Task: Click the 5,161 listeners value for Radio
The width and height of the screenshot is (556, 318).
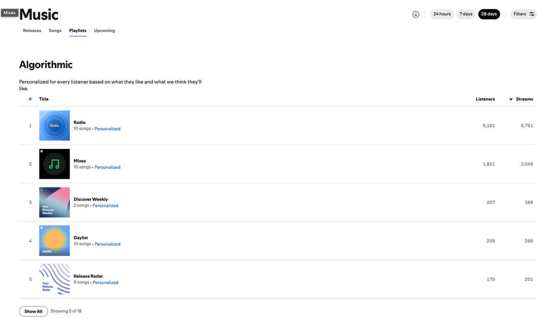Action: (x=489, y=125)
